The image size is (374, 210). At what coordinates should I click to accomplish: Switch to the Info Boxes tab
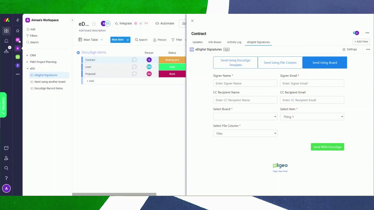(215, 42)
